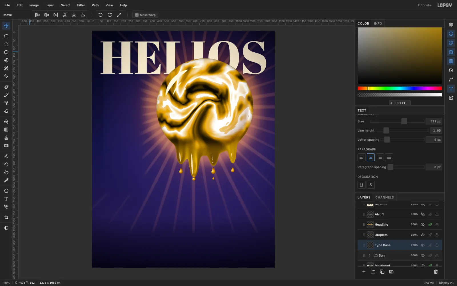This screenshot has height=286, width=457.
Task: Hide the Sun group
Action: 423,255
